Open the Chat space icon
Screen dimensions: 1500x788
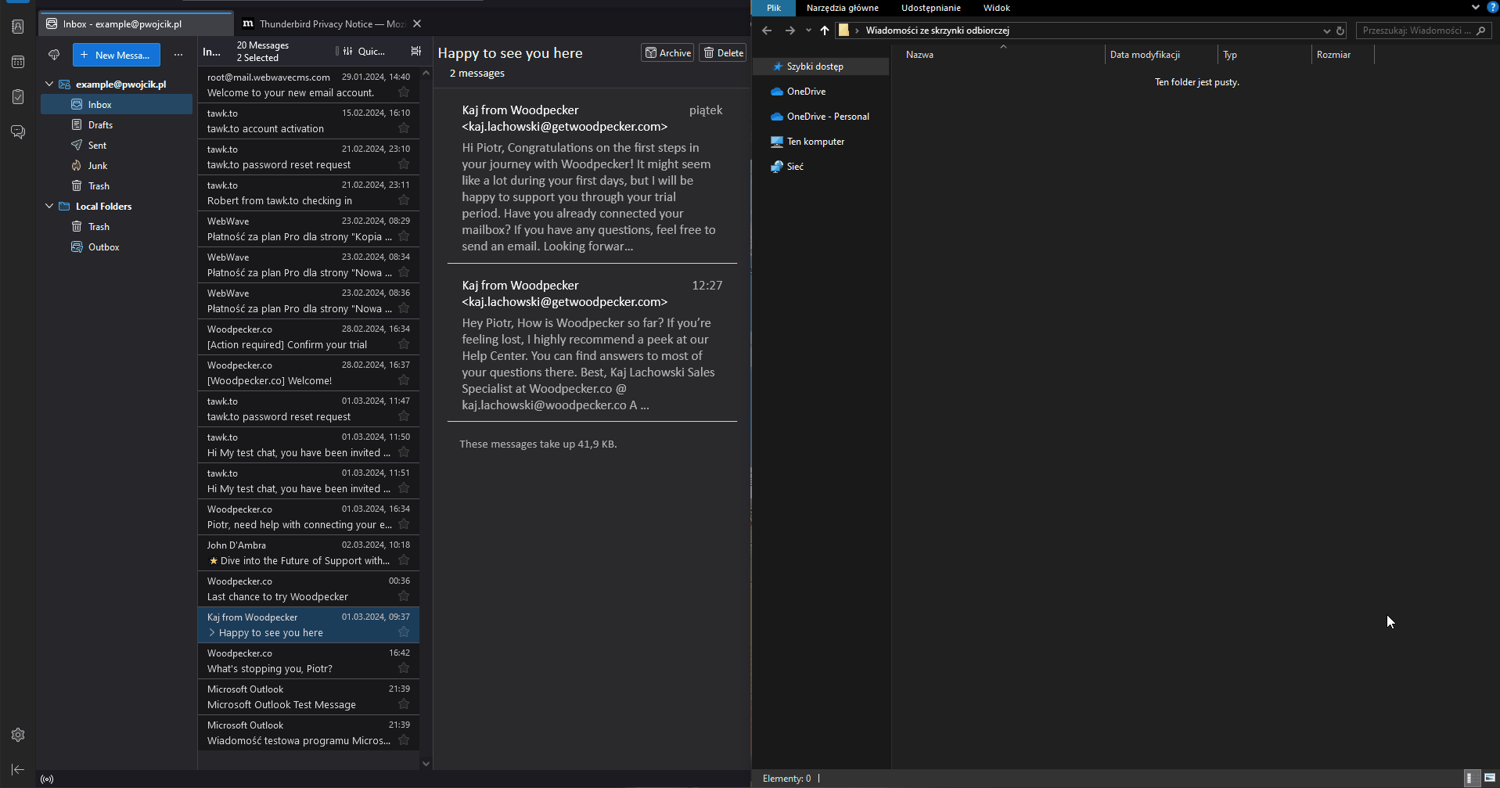pos(18,131)
